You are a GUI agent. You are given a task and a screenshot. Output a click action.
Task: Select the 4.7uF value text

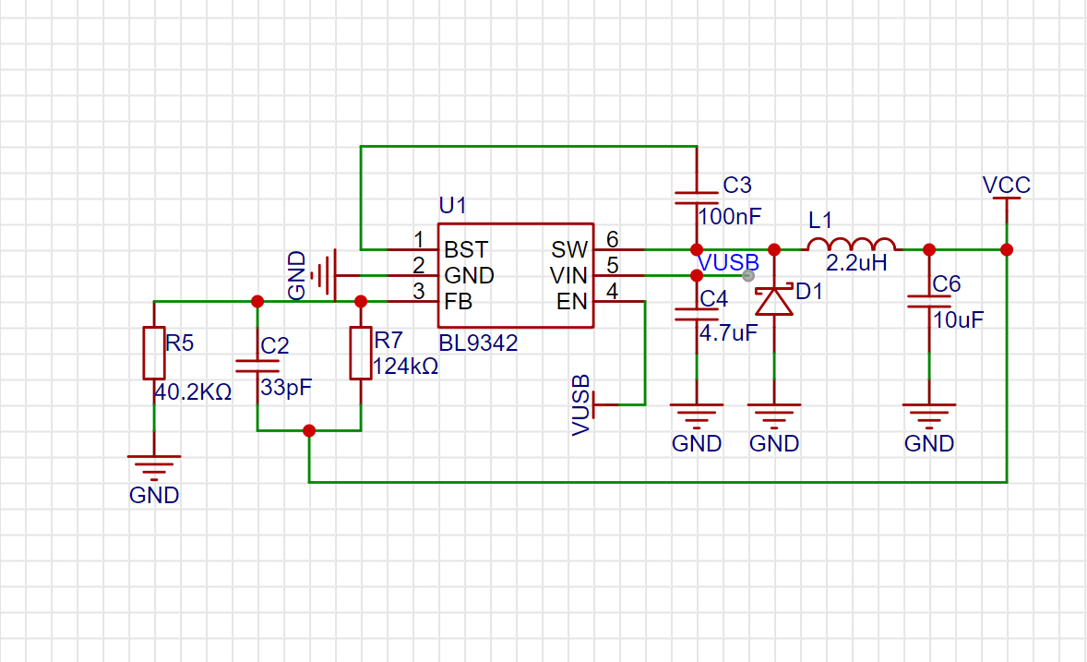pos(728,334)
